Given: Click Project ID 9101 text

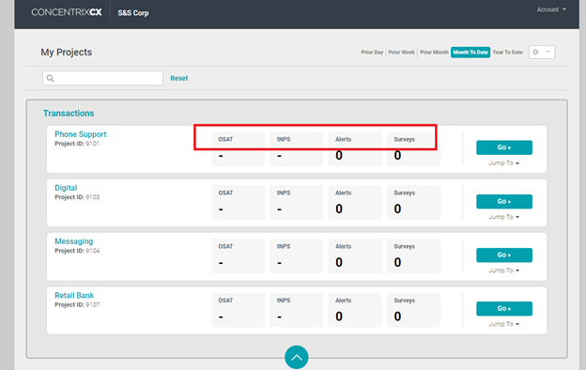Looking at the screenshot, I should (77, 144).
